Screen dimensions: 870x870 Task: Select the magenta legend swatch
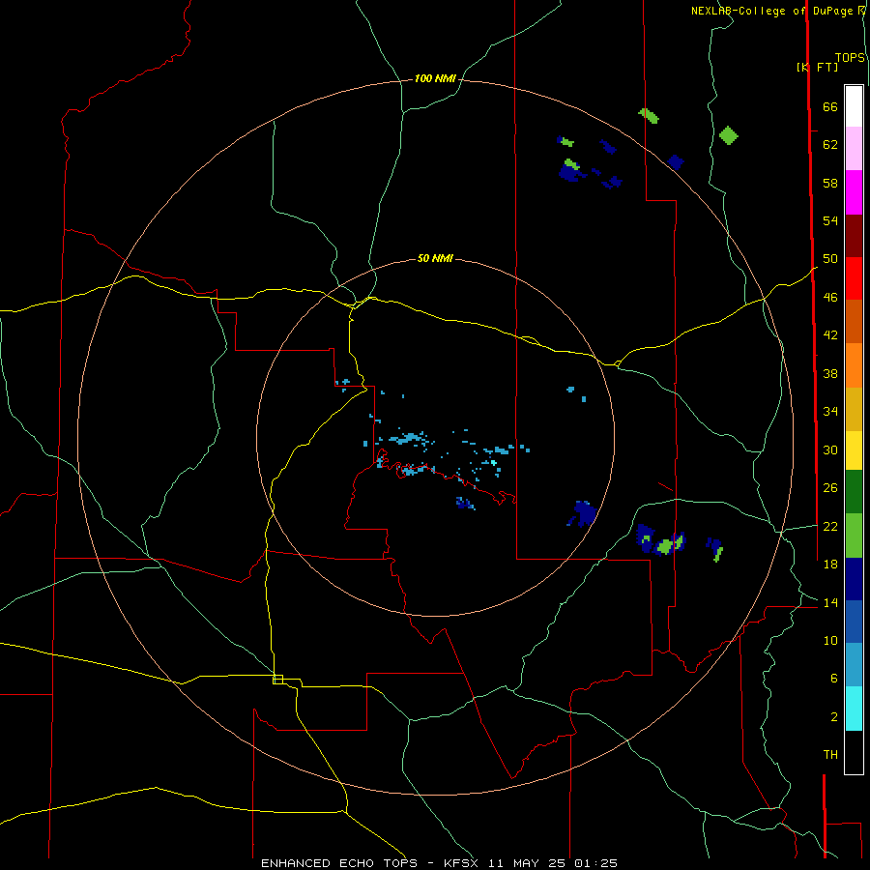pyautogui.click(x=854, y=192)
